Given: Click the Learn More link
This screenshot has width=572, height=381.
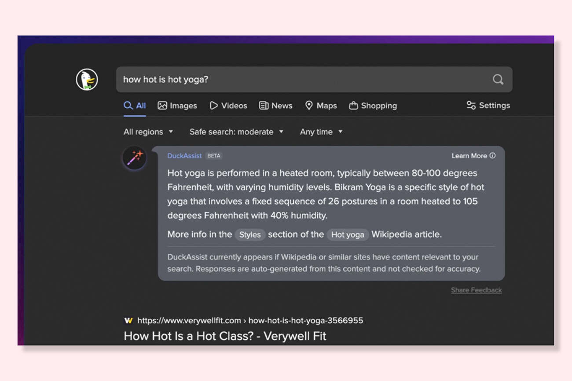Looking at the screenshot, I should pyautogui.click(x=473, y=156).
